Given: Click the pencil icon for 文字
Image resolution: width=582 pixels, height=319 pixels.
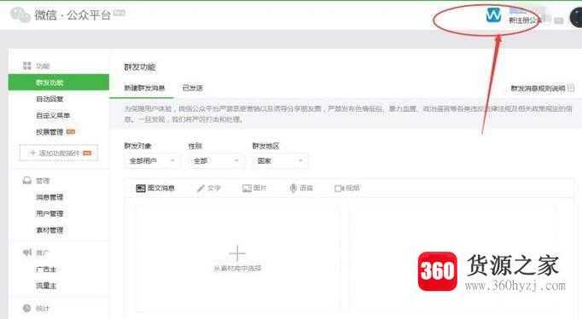Looking at the screenshot, I should tap(201, 188).
